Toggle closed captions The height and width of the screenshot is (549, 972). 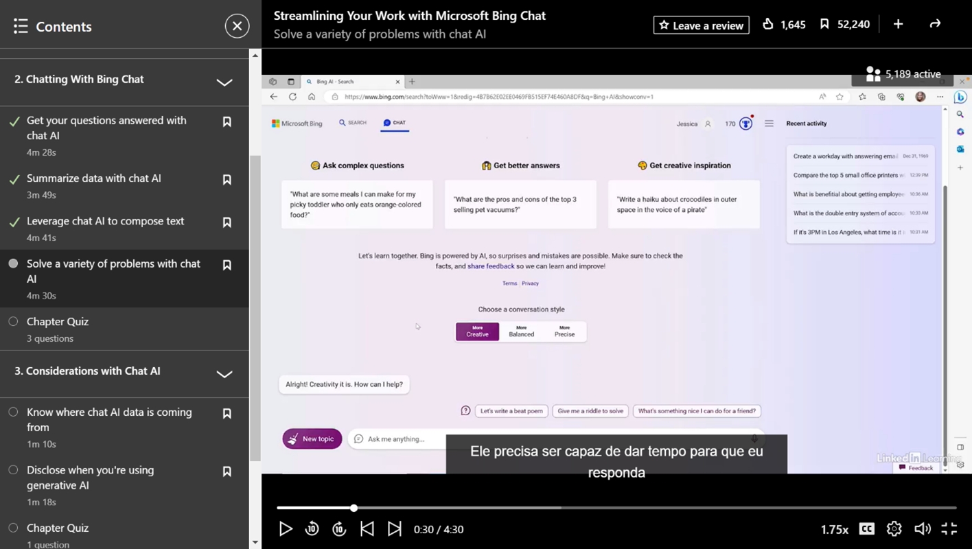point(866,529)
